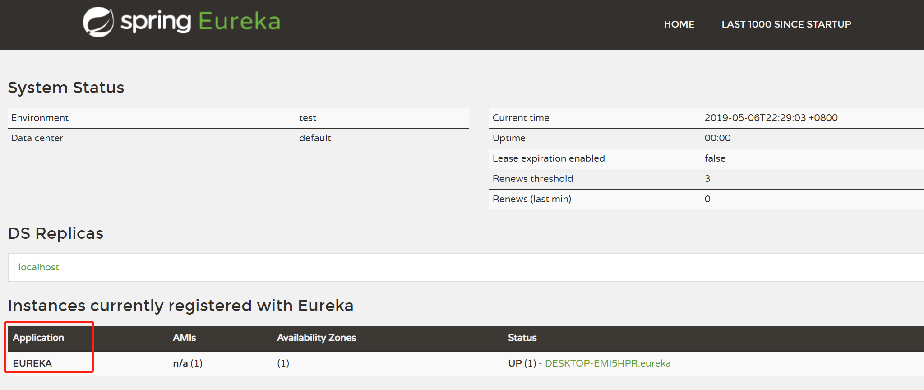Image resolution: width=924 pixels, height=390 pixels.
Task: Select the 'false' lease expiration value
Action: click(x=715, y=158)
